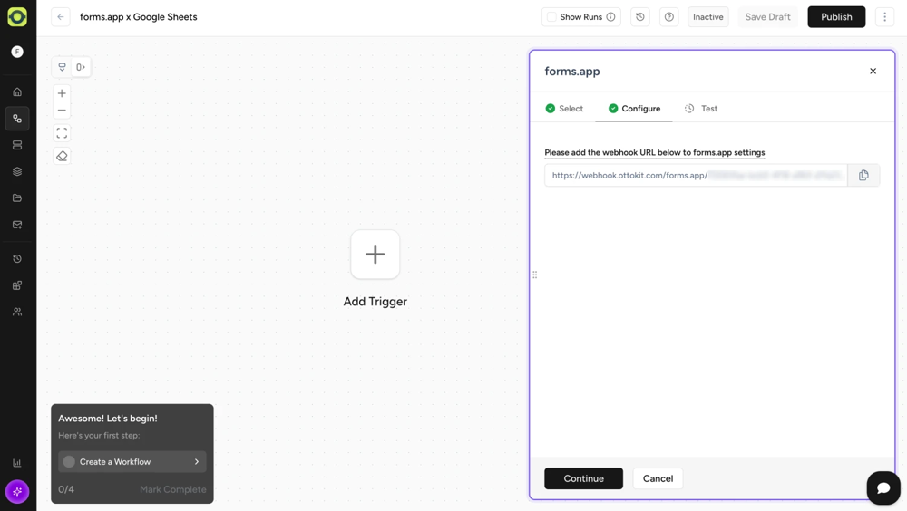Close the forms.app panel

coord(873,71)
